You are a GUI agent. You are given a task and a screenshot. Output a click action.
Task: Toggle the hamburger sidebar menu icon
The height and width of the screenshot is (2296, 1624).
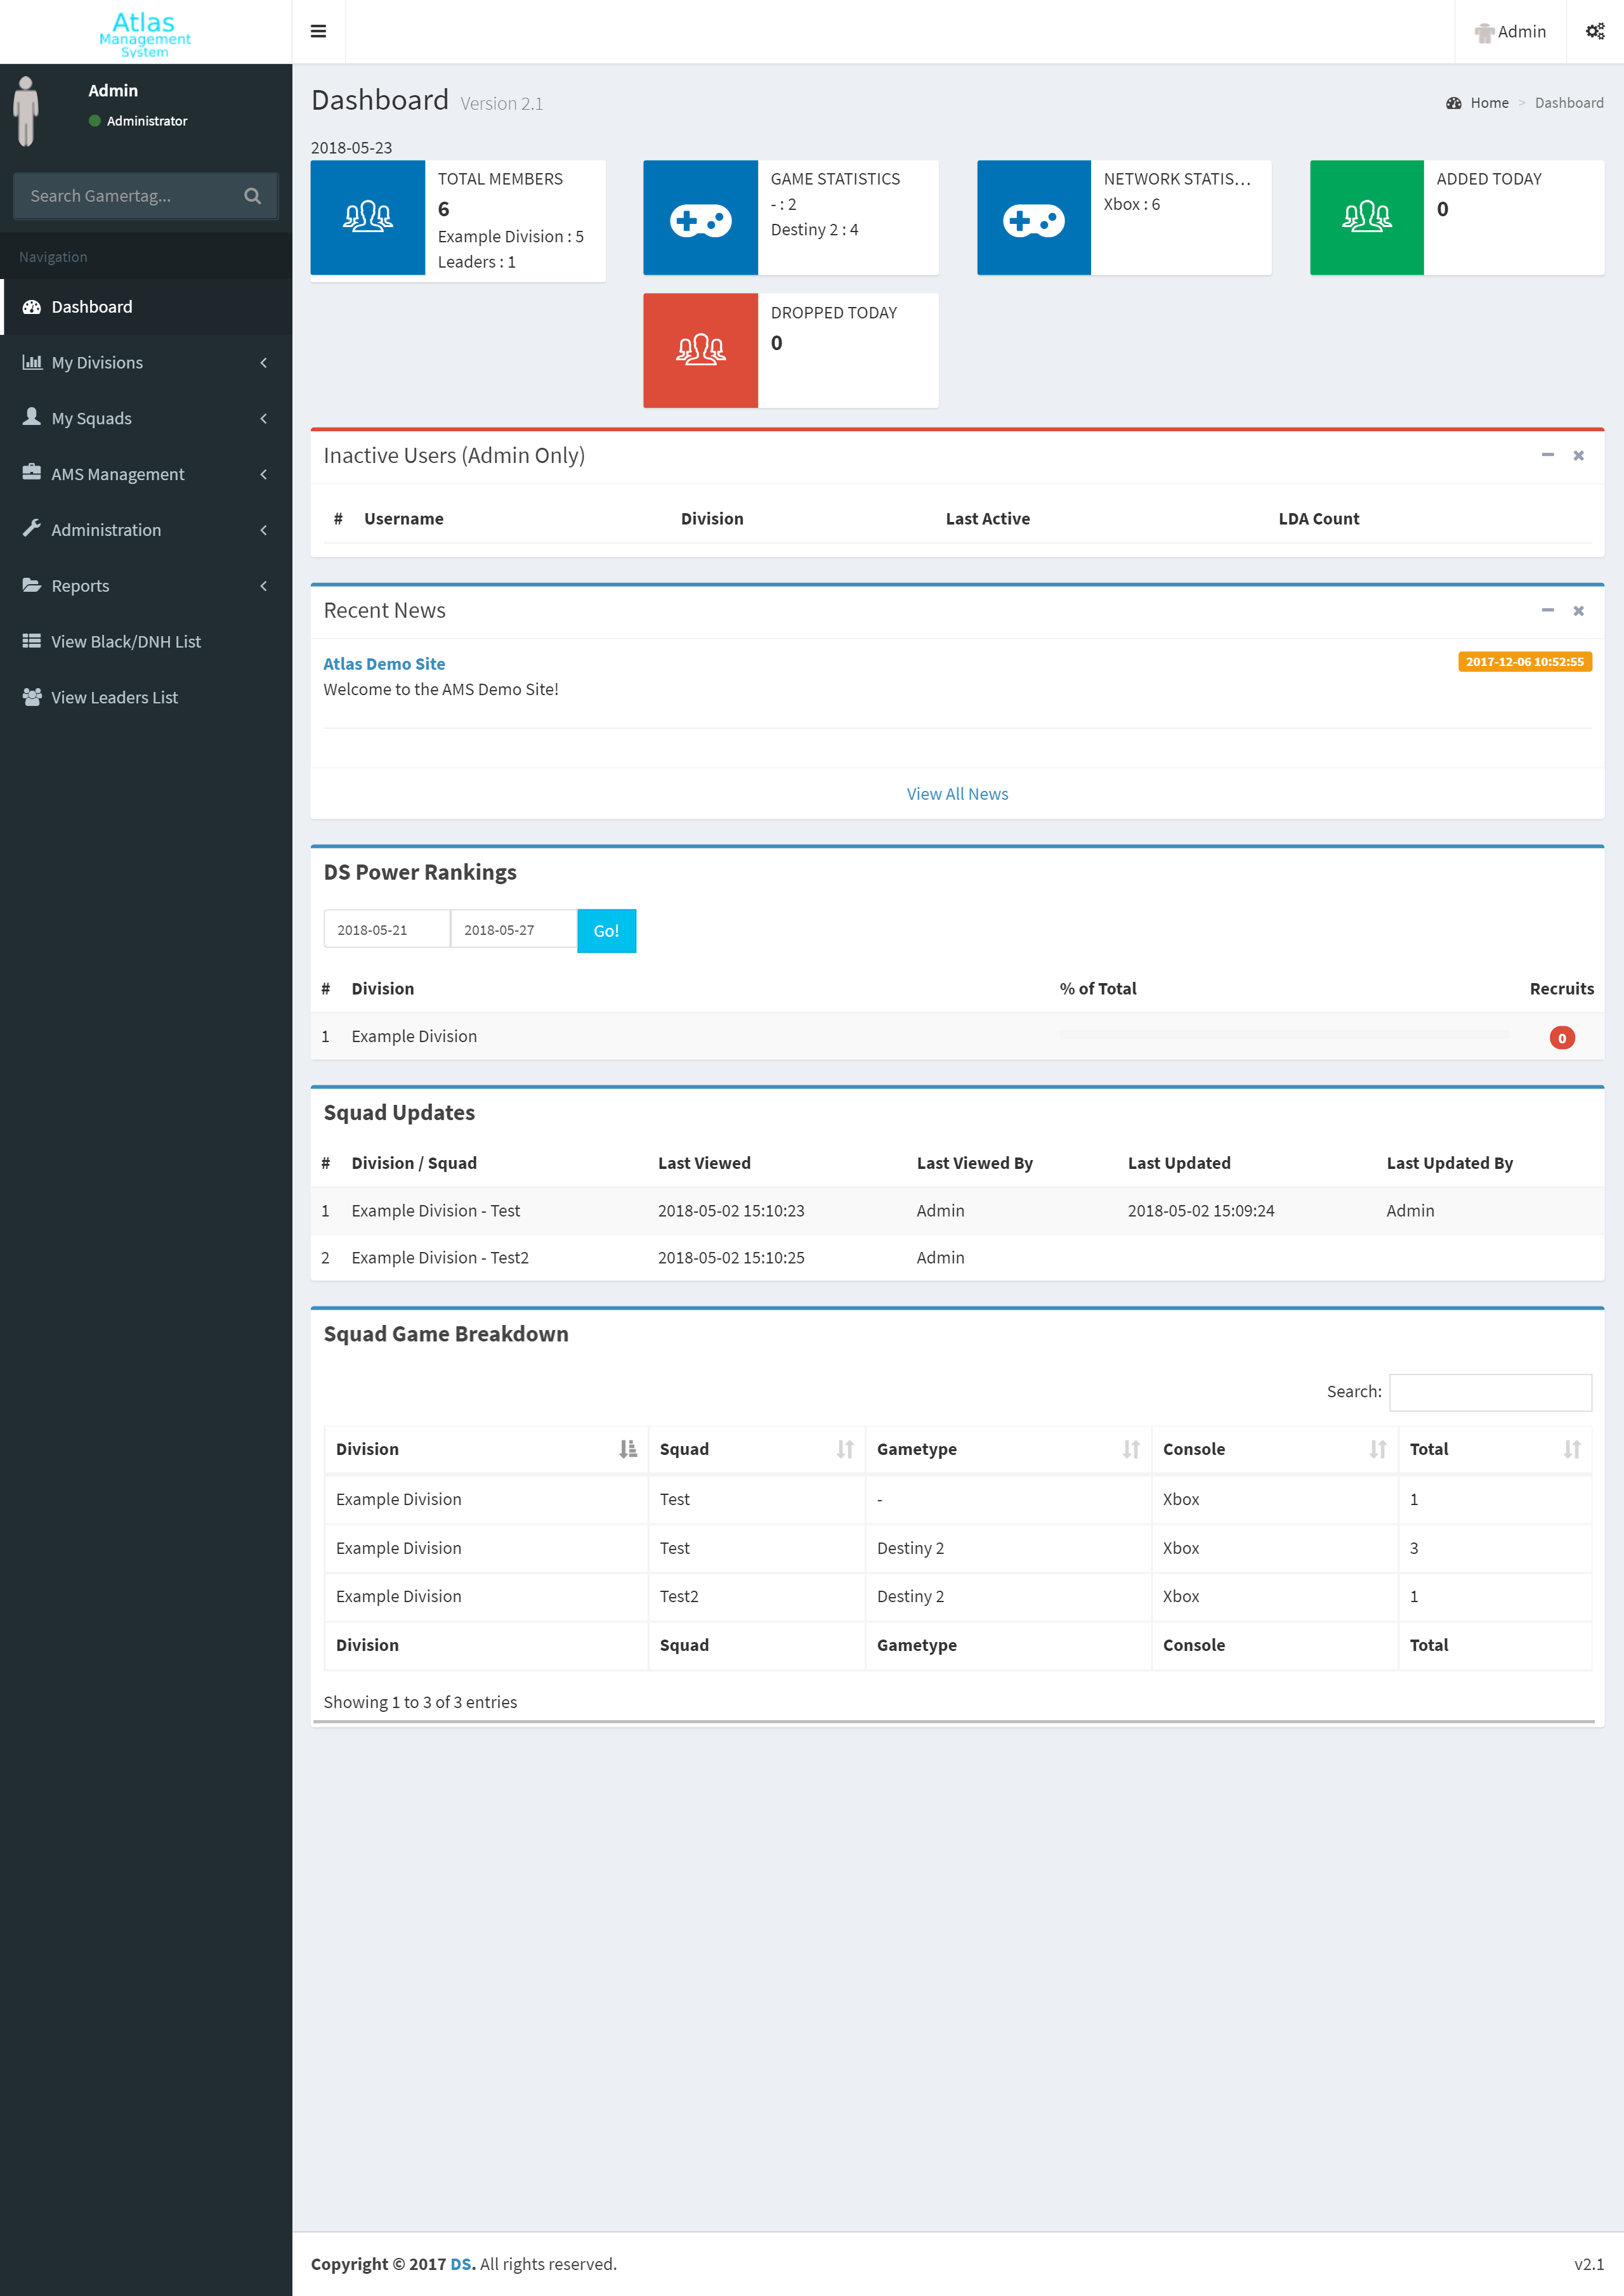tap(318, 31)
